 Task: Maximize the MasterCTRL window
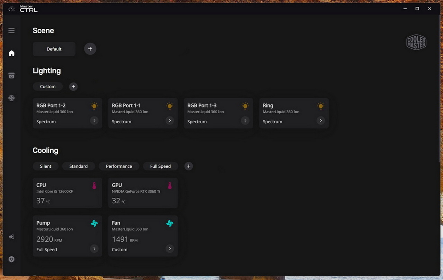pos(417,9)
